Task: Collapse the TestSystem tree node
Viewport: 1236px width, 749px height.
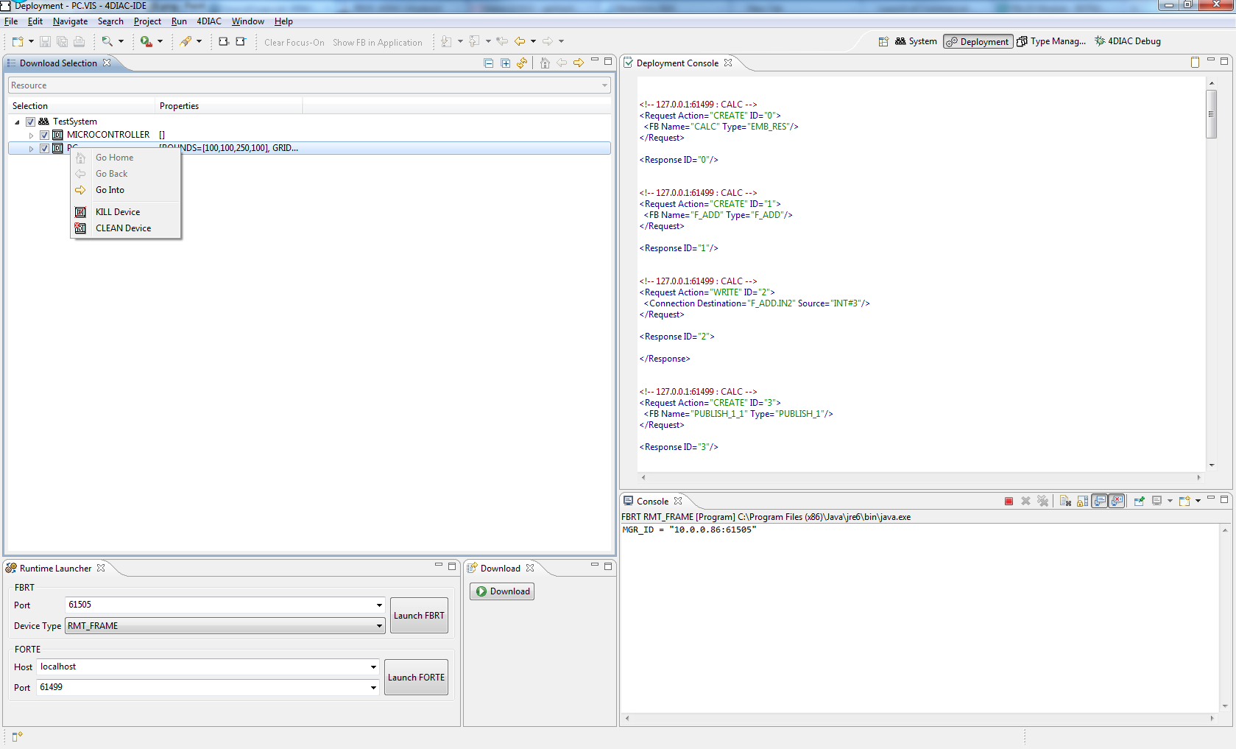Action: point(17,122)
